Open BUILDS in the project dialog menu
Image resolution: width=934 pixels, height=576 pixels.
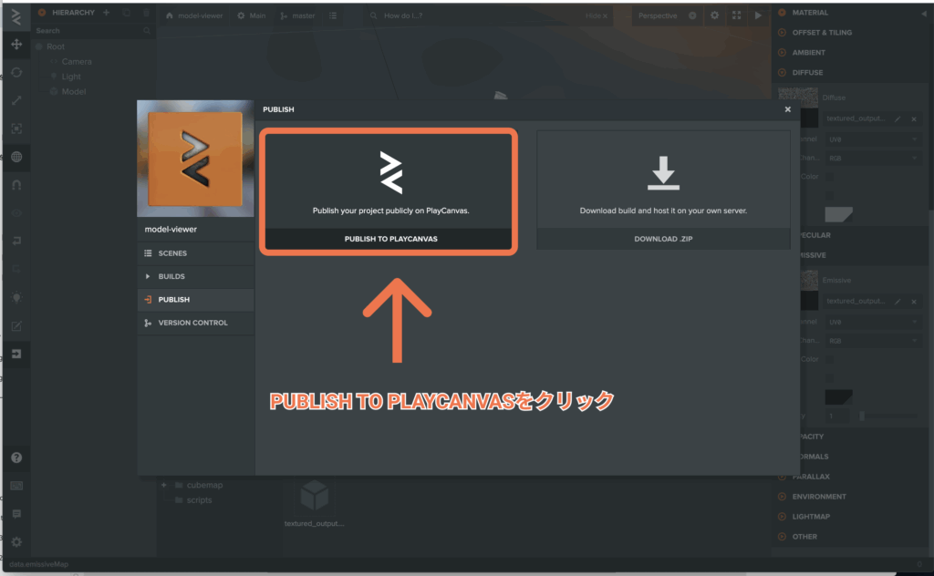195,277
